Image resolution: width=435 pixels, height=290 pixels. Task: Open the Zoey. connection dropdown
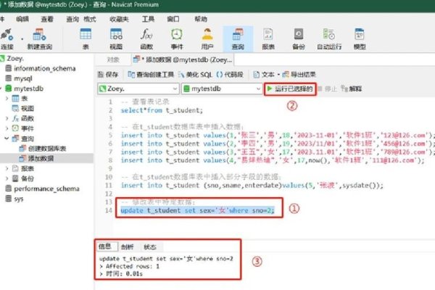138,88
